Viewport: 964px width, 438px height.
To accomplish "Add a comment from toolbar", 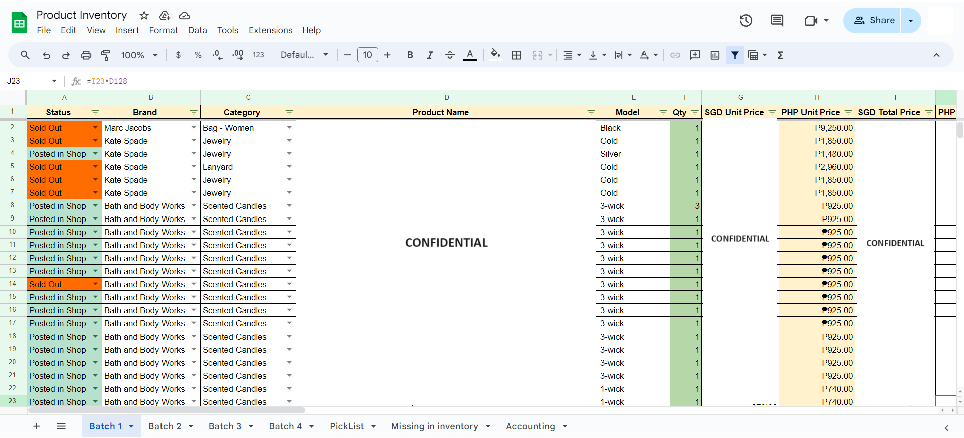I will tap(695, 55).
